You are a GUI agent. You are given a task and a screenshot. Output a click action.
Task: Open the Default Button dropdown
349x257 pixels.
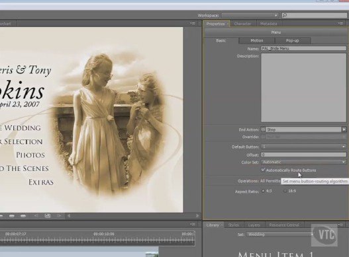pos(303,147)
